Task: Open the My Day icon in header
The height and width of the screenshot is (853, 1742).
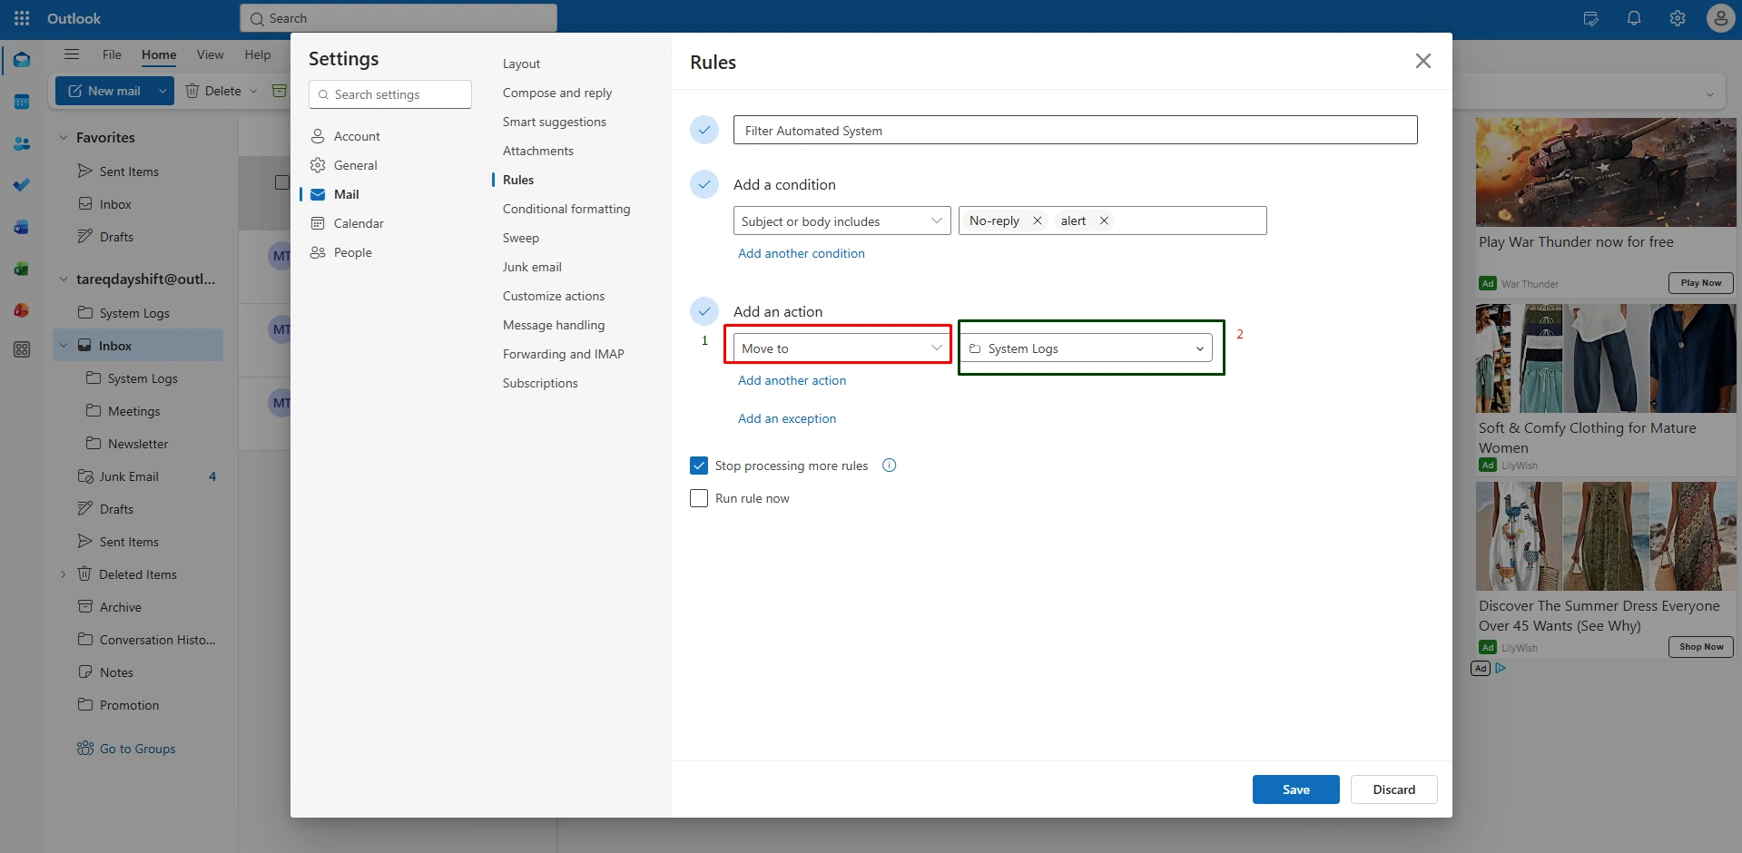Action: pyautogui.click(x=1590, y=18)
